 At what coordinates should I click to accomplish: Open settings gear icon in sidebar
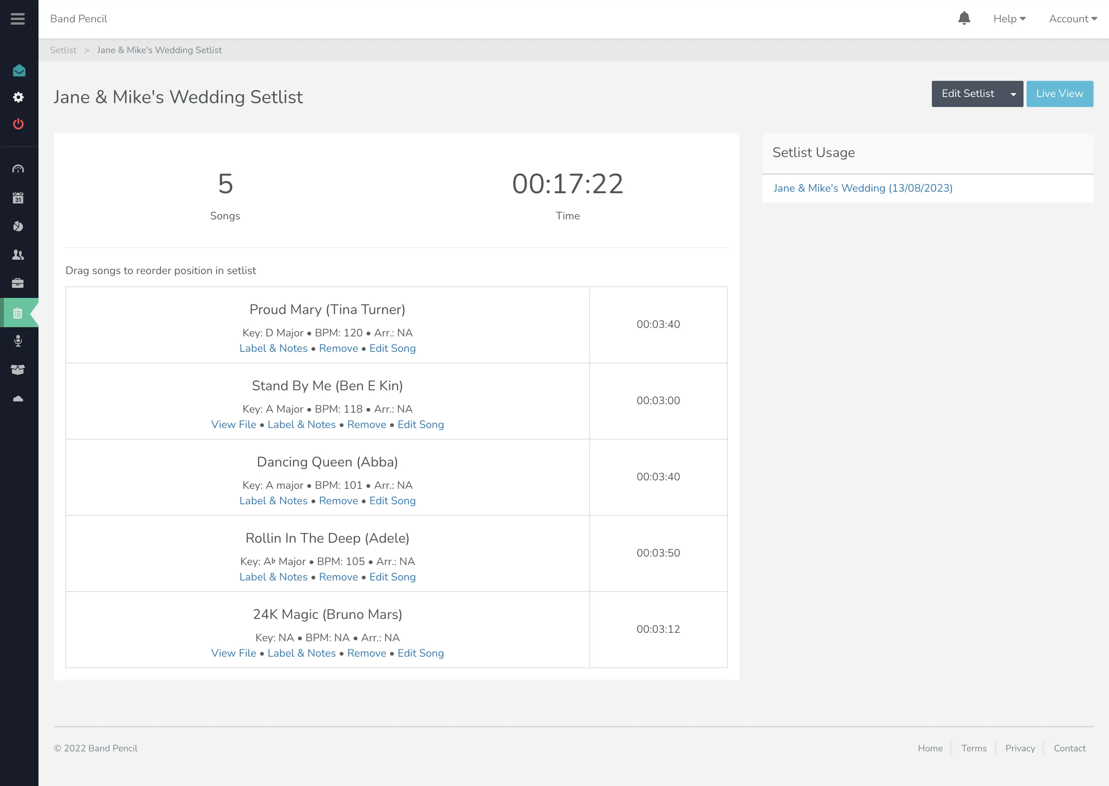pos(18,97)
